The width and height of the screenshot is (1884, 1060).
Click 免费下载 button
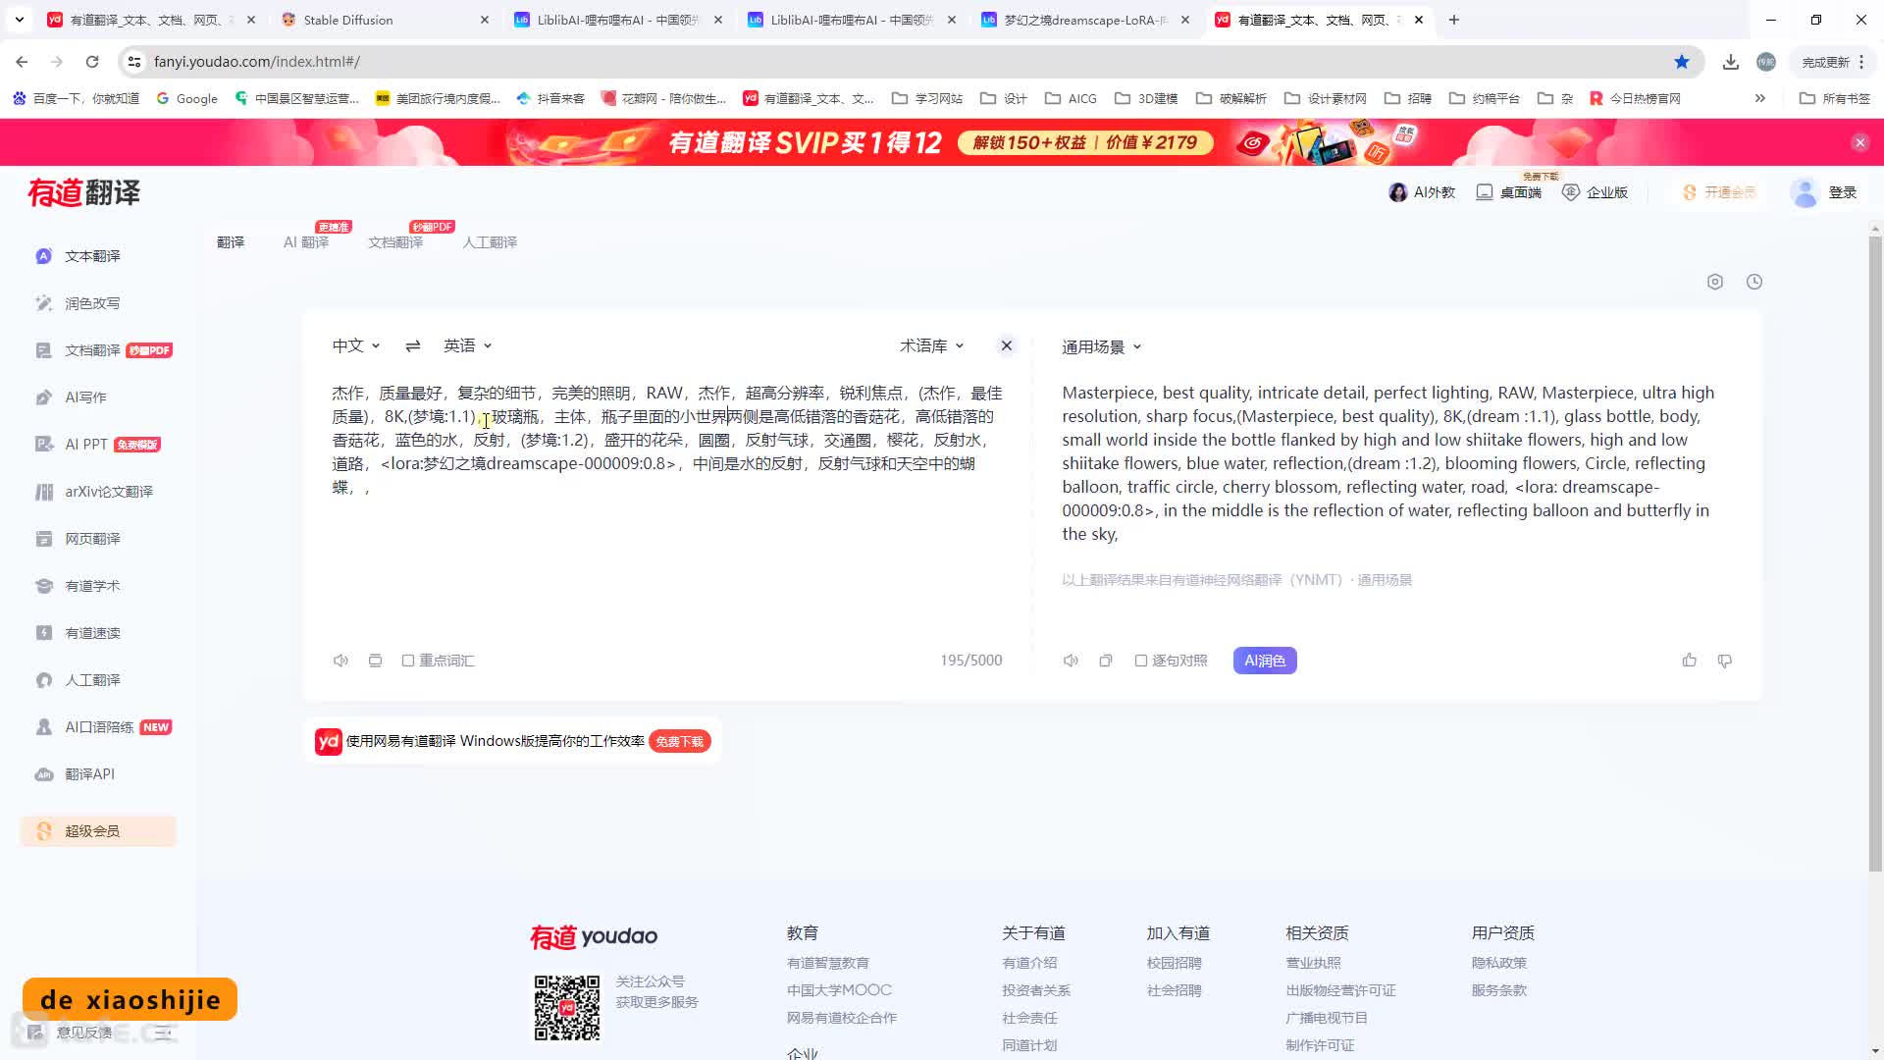click(680, 741)
